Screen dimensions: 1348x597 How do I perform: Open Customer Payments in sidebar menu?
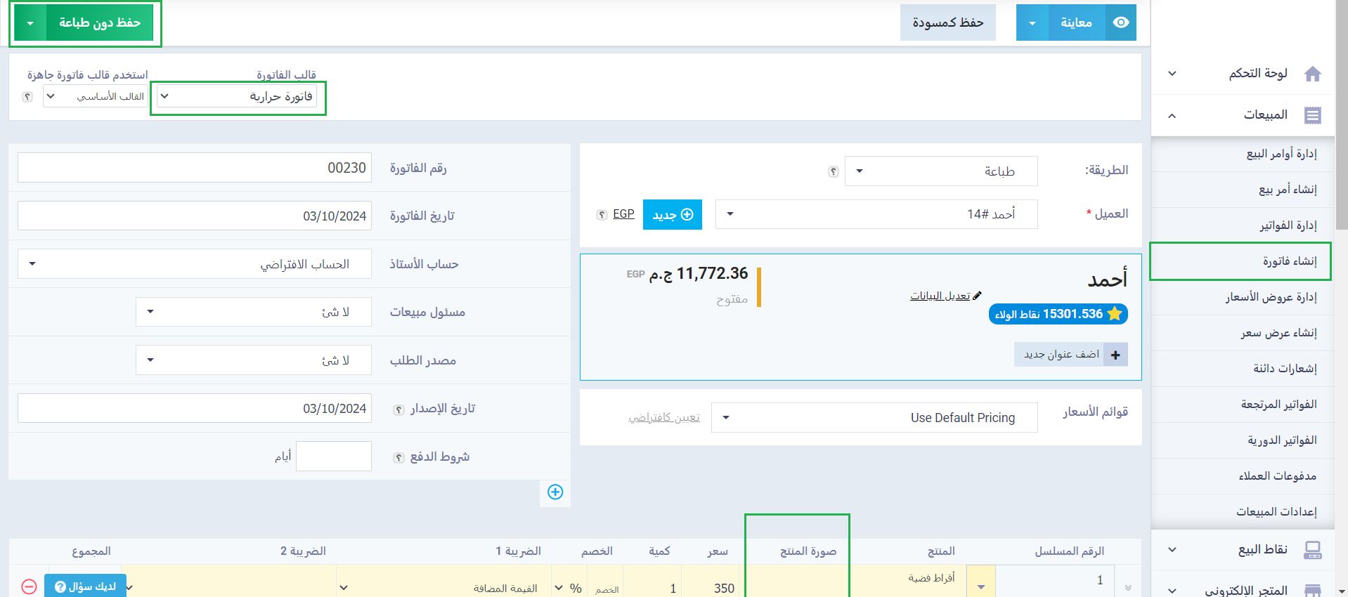(1277, 476)
